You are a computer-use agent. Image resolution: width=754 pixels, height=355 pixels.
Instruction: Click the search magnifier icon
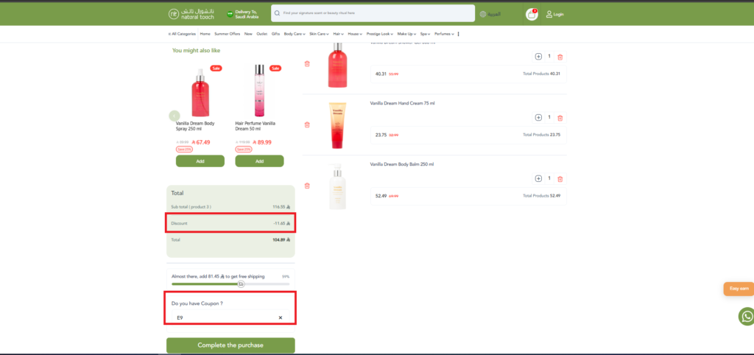[277, 13]
